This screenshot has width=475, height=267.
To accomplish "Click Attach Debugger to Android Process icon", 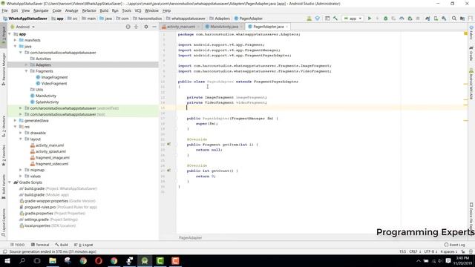I will point(410,19).
